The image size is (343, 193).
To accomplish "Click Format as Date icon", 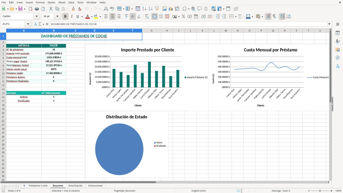I will 196,17.
